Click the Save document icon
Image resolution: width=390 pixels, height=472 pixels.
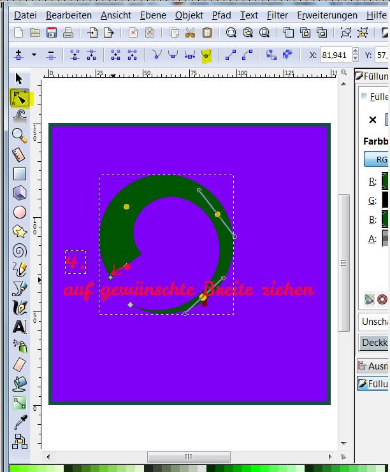point(52,32)
